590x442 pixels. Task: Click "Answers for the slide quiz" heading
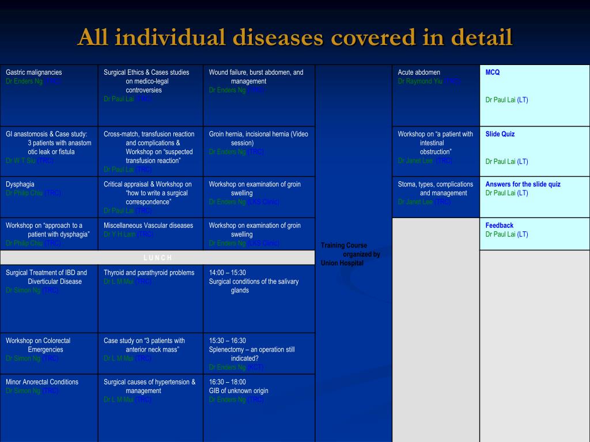click(523, 184)
